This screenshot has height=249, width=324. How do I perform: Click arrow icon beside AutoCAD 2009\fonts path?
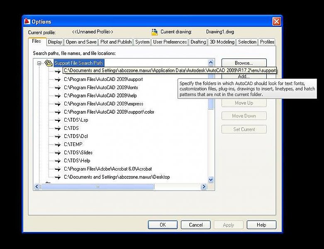[57, 88]
